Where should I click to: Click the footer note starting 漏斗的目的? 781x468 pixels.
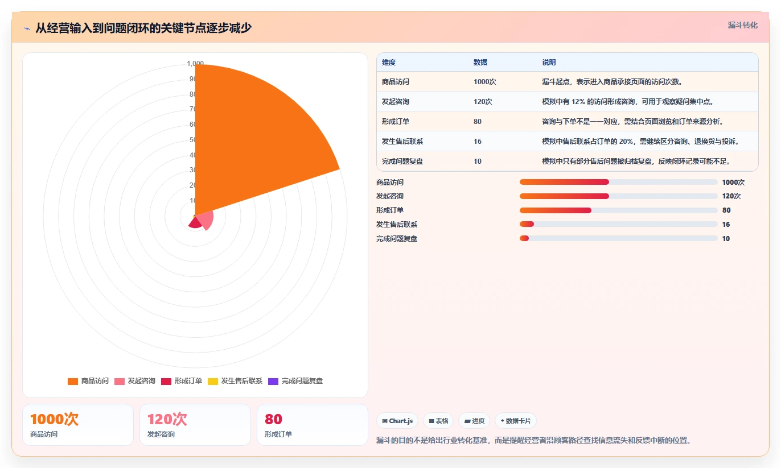click(533, 441)
